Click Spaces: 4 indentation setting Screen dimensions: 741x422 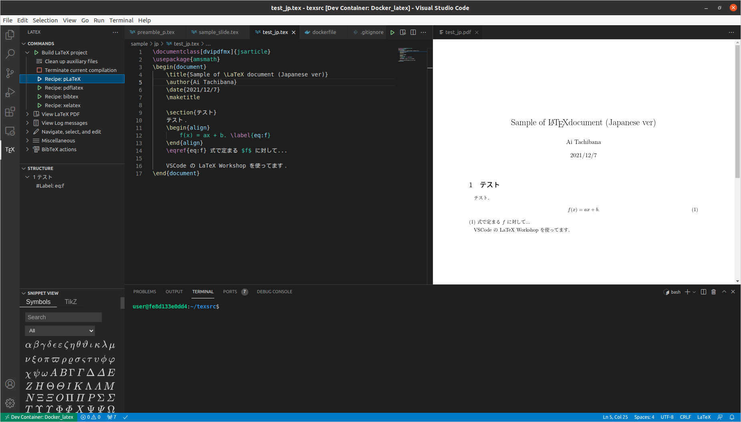(644, 417)
